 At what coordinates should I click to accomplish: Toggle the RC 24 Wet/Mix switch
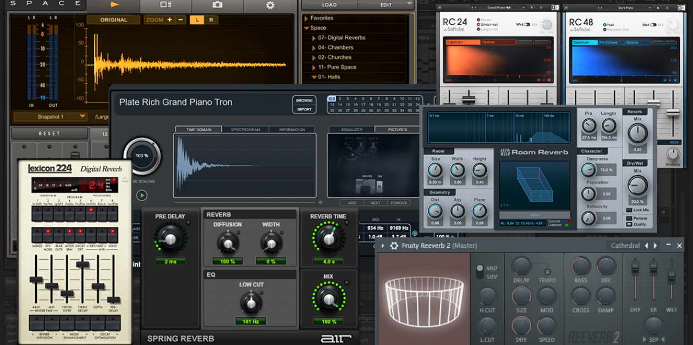(x=527, y=24)
